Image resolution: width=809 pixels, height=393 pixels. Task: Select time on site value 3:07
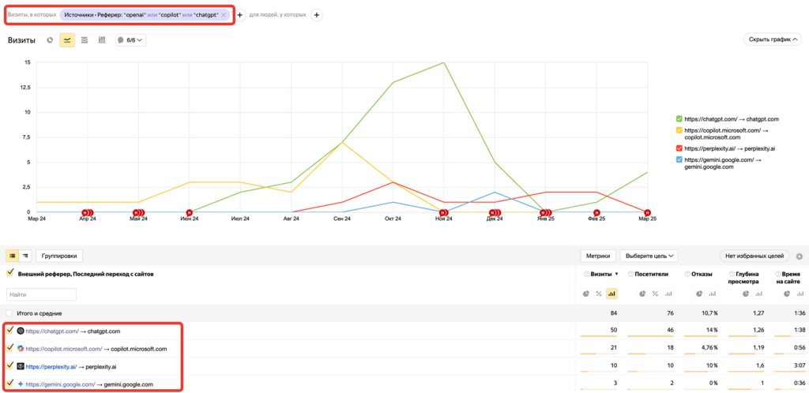pos(800,366)
